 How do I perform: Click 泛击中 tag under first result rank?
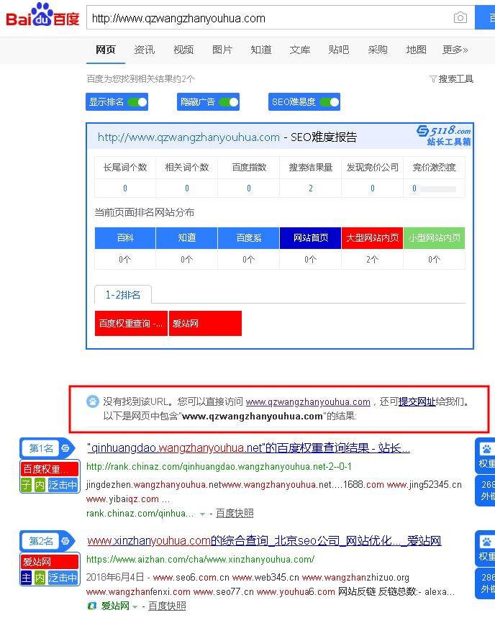[x=63, y=485]
